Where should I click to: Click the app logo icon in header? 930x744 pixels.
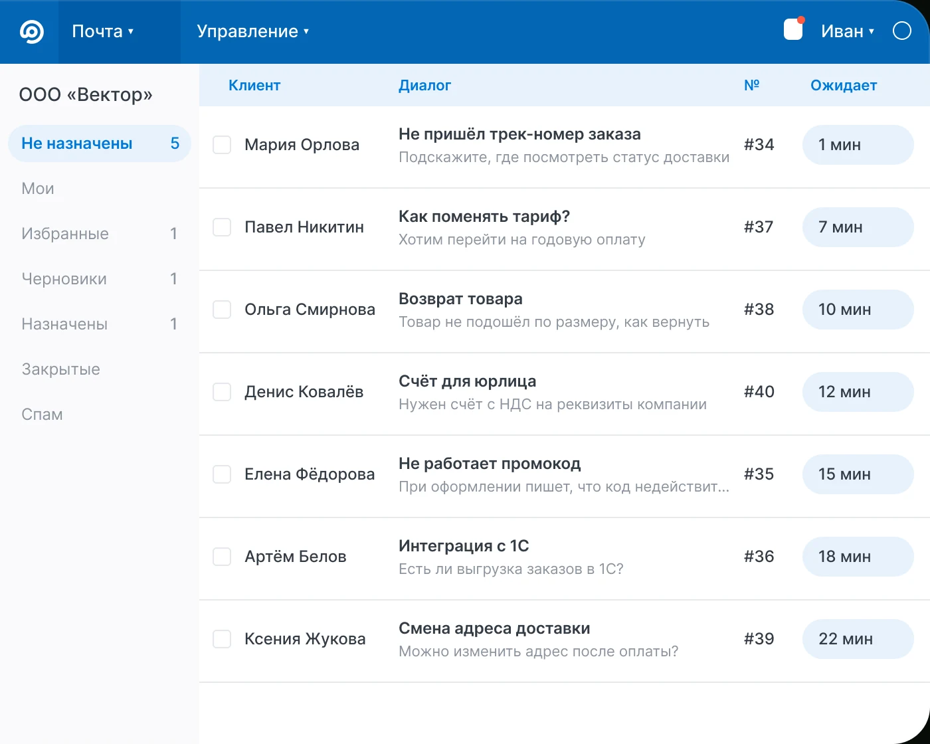pos(31,31)
